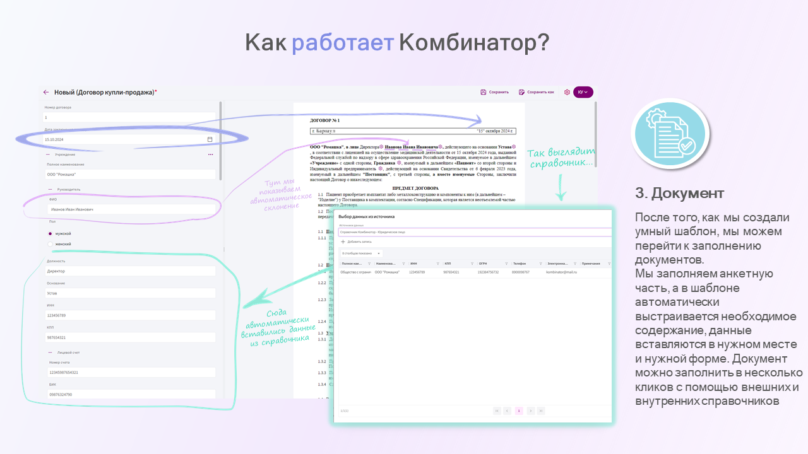Click the 'Сохранить как' button
Image resolution: width=808 pixels, height=454 pixels.
pos(536,91)
